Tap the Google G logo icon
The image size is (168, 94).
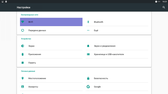pos(88,87)
